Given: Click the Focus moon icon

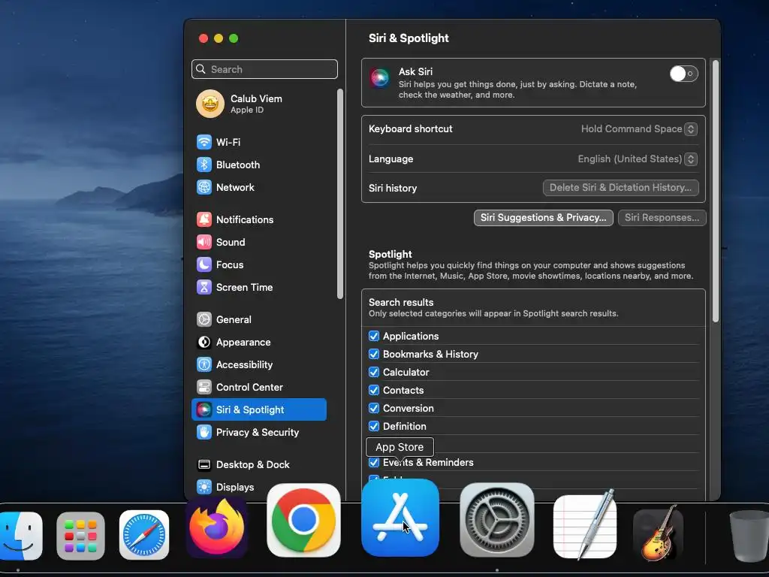Looking at the screenshot, I should point(204,265).
